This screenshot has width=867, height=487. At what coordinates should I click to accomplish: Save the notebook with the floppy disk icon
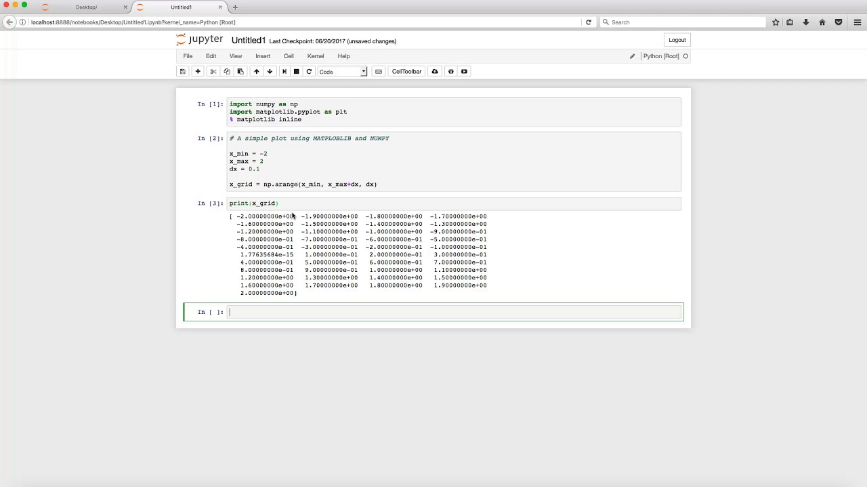tap(182, 72)
